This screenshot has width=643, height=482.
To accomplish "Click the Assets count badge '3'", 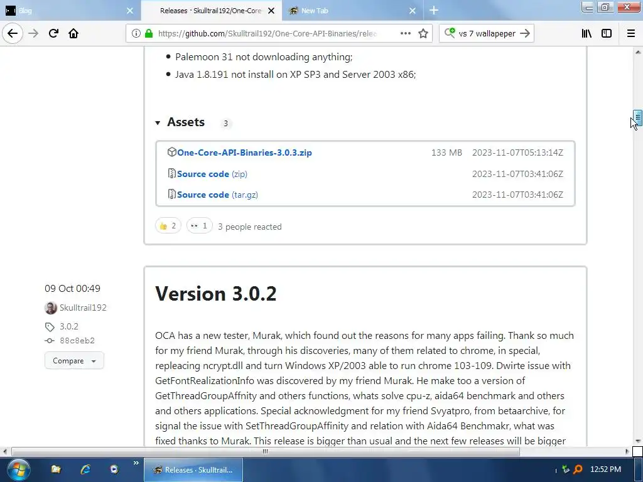I will (x=225, y=123).
